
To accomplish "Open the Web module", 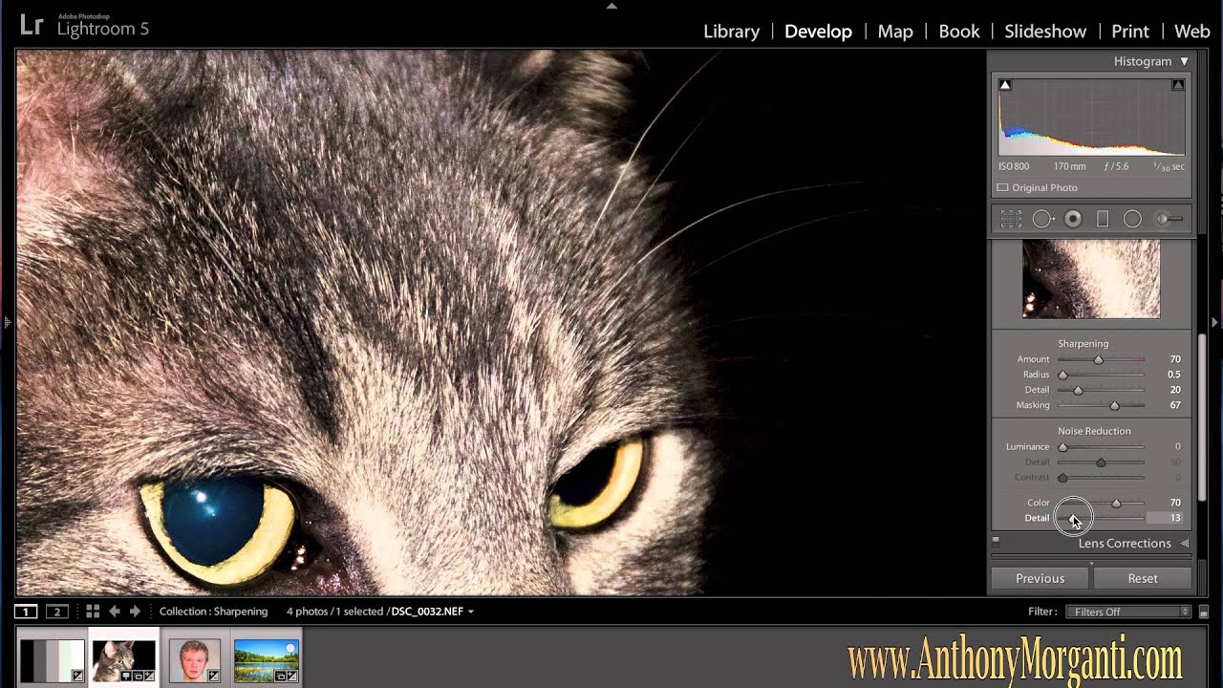I will pyautogui.click(x=1192, y=32).
